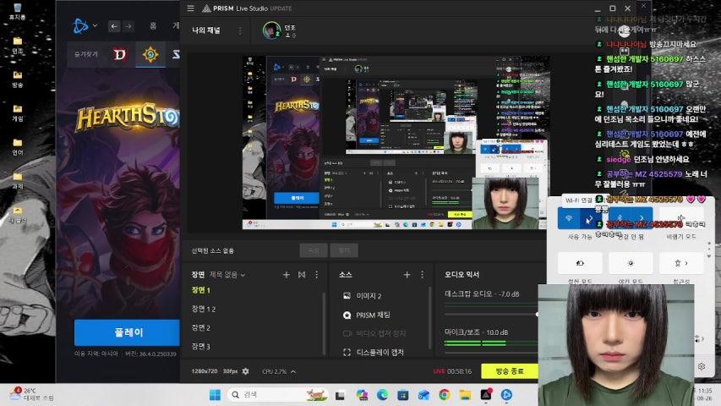Select Hearthstone game icon in Battle.net
This screenshot has height=406, width=721.
(x=150, y=55)
